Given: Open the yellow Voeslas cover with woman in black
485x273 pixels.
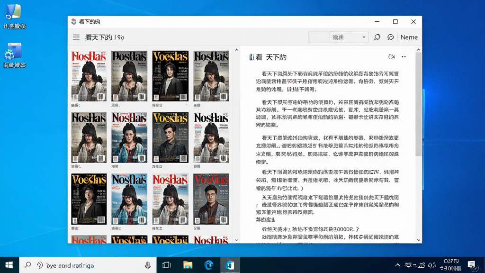Looking at the screenshot, I should point(170,76).
